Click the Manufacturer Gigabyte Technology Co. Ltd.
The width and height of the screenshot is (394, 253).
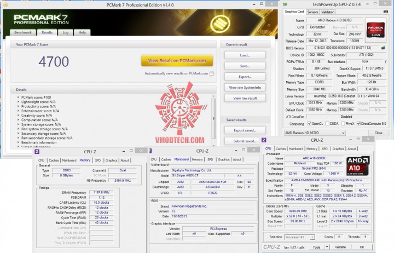pyautogui.click(x=212, y=170)
